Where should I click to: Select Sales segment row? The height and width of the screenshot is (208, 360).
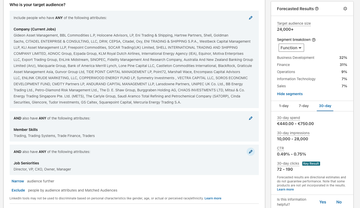tap(312, 86)
